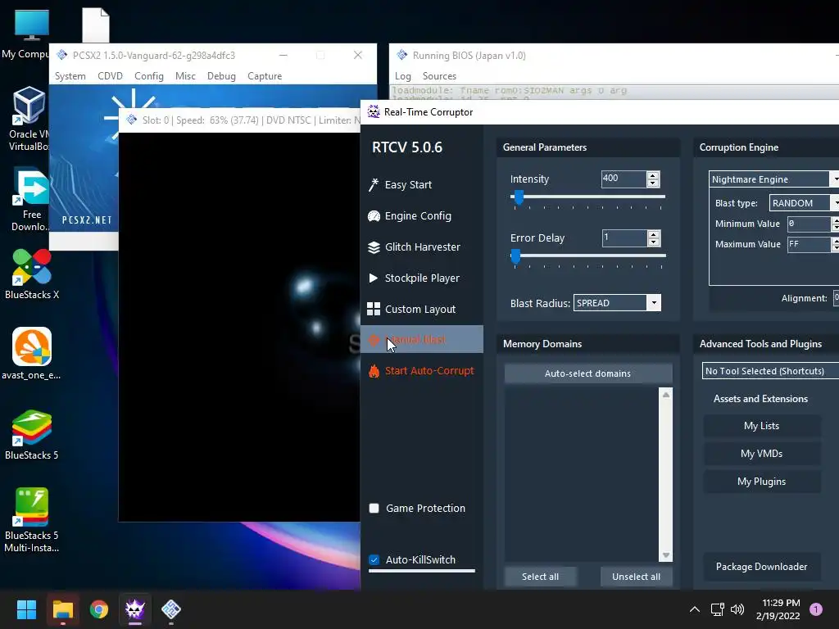This screenshot has width=839, height=629.
Task: Enable the Game Protection checkbox
Action: pyautogui.click(x=374, y=508)
